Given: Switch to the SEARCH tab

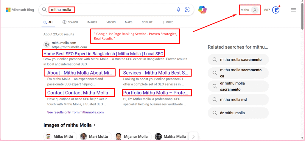Looking at the screenshot, I should pos(70,22).
